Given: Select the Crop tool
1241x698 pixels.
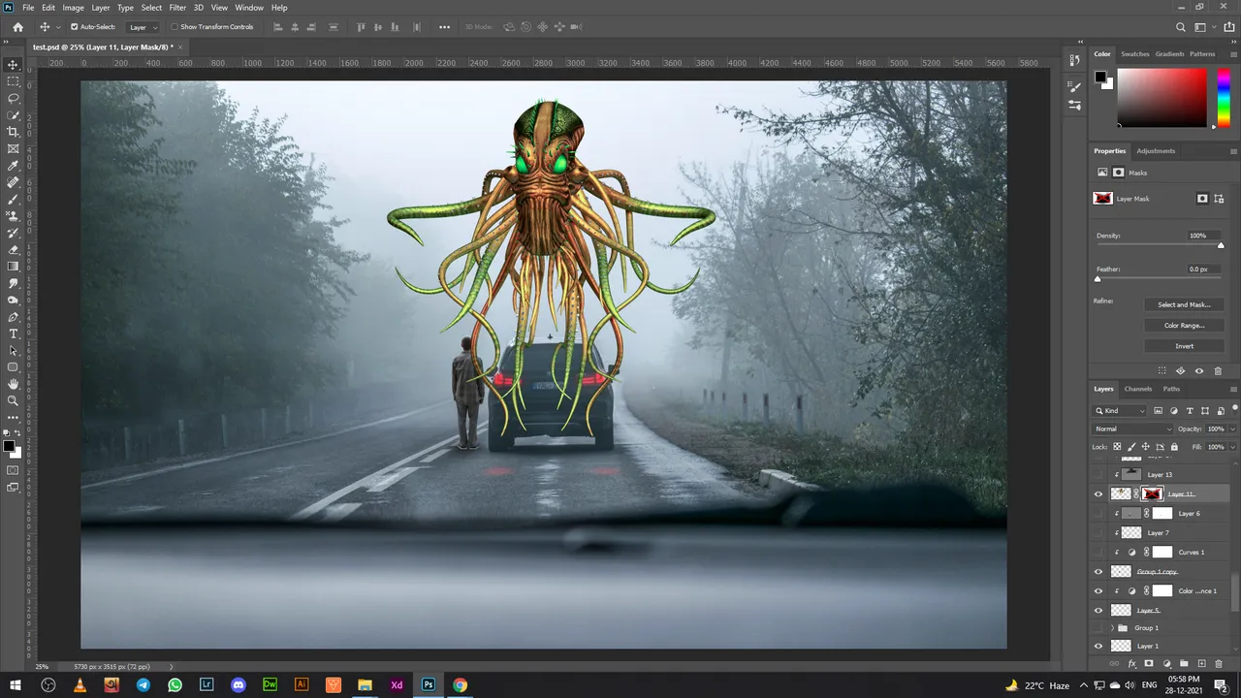Looking at the screenshot, I should [13, 132].
